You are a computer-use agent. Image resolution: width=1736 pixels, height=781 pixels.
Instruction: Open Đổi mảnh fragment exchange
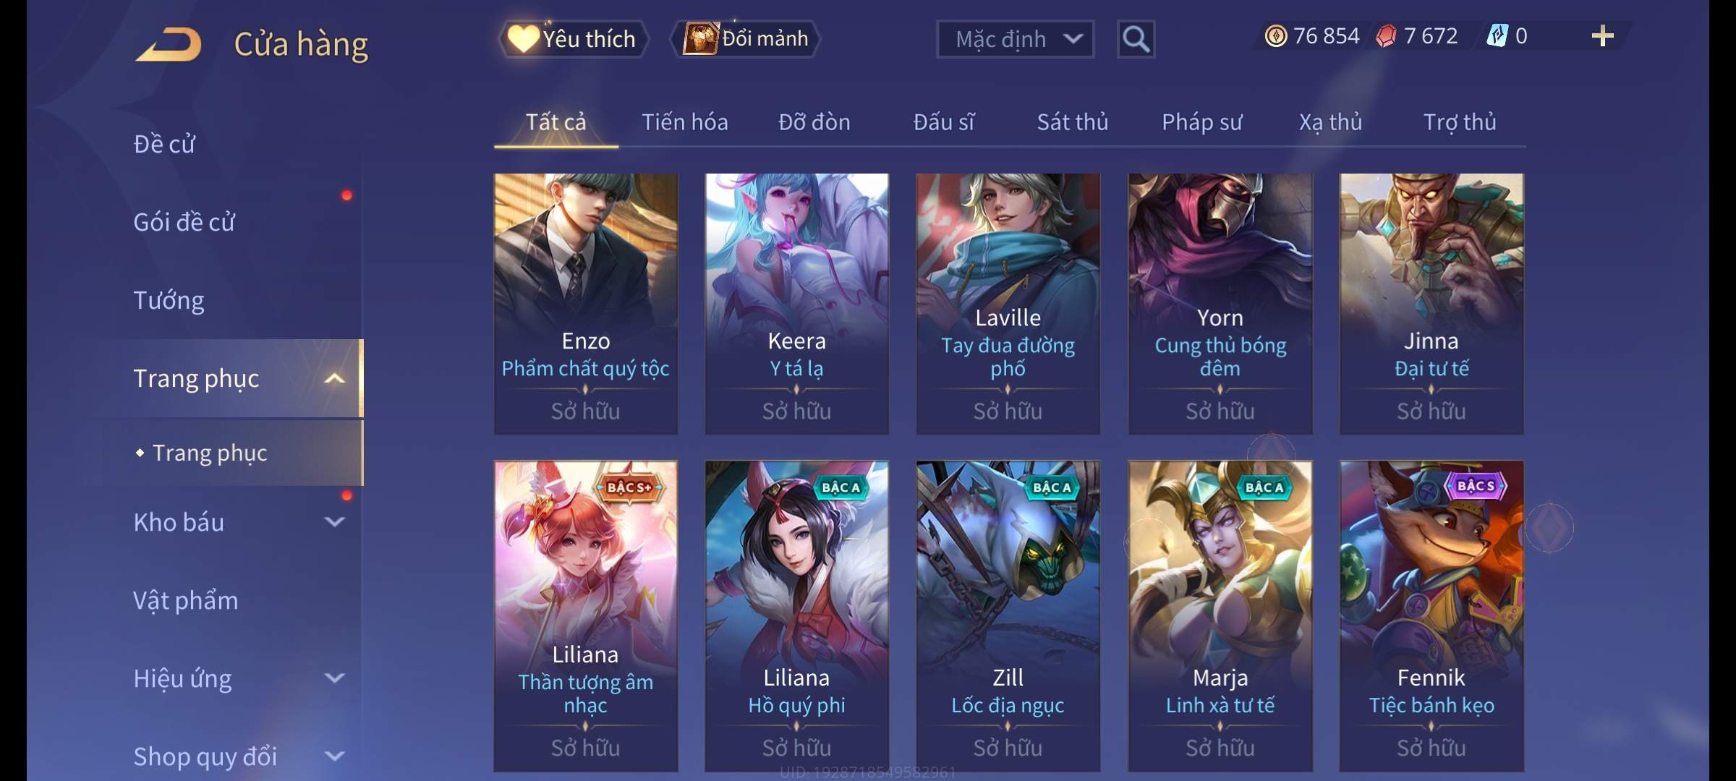point(746,39)
